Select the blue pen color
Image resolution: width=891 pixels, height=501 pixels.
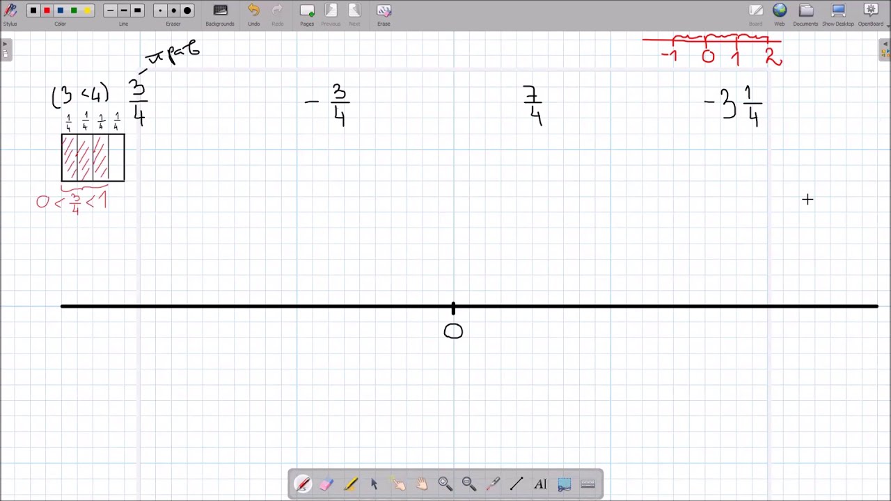point(61,10)
